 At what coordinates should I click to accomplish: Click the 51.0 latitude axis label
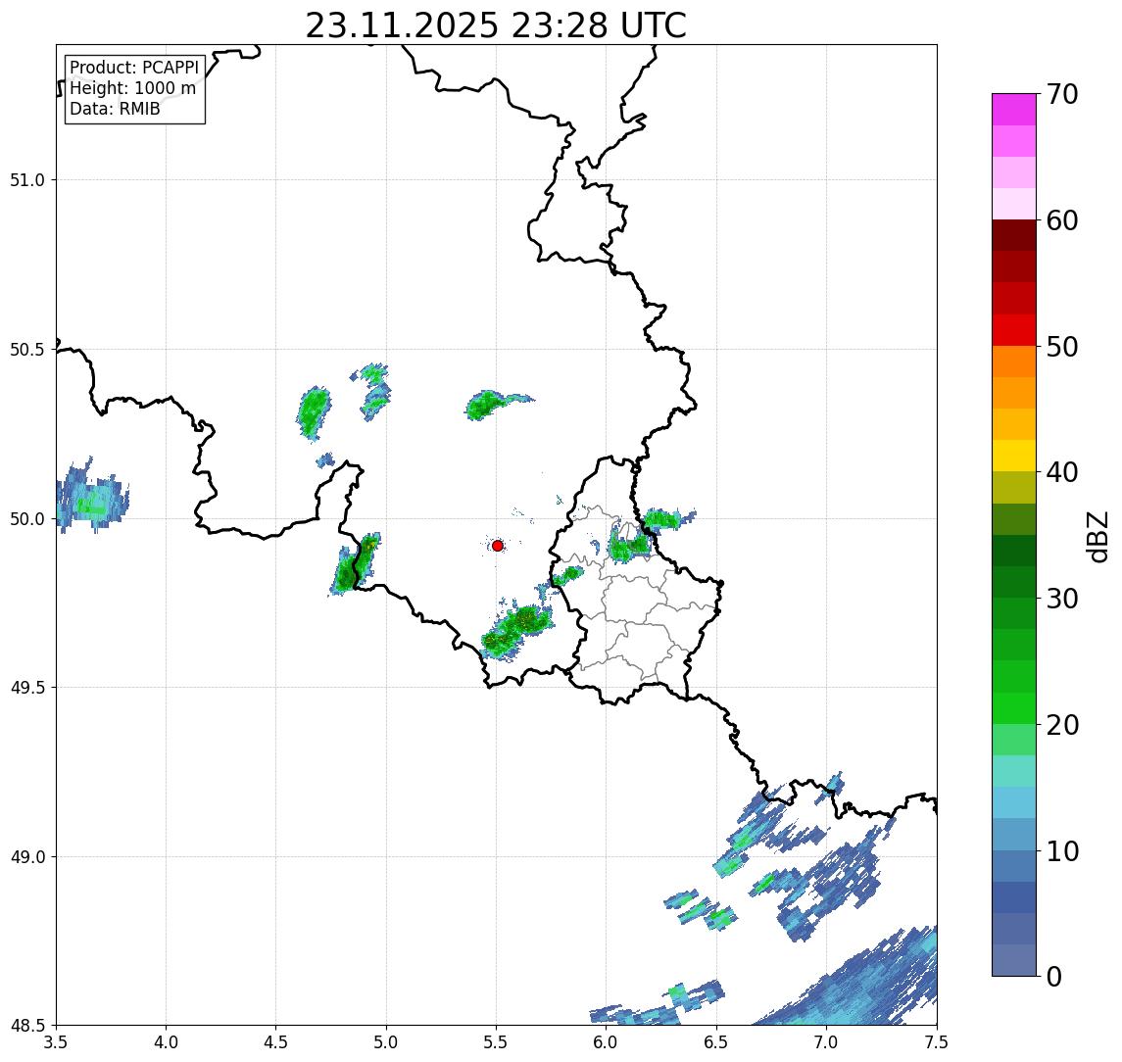pyautogui.click(x=26, y=180)
